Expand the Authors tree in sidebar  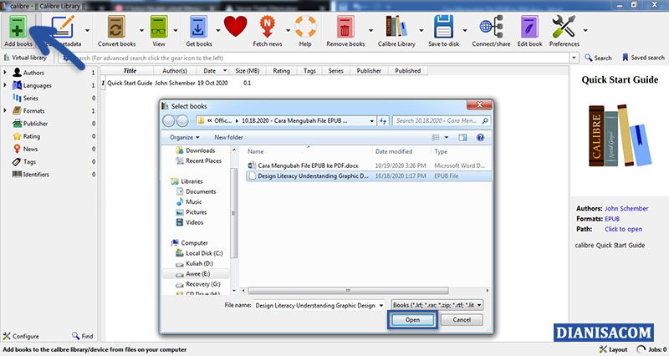click(5, 73)
